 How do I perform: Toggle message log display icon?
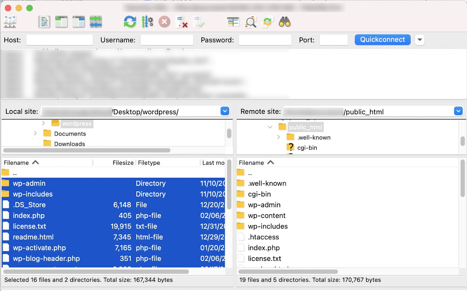pos(44,22)
